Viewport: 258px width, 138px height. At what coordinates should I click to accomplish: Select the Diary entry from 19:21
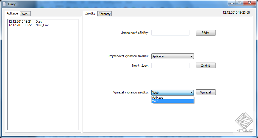click(x=25, y=22)
